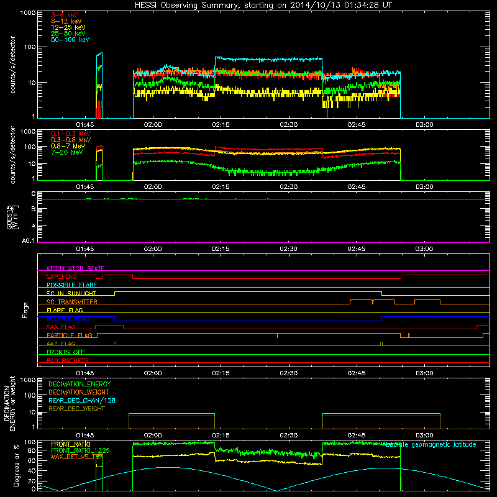
Task: Click the REAR_DEC_CHAN/128 legend label
Action: click(x=82, y=400)
